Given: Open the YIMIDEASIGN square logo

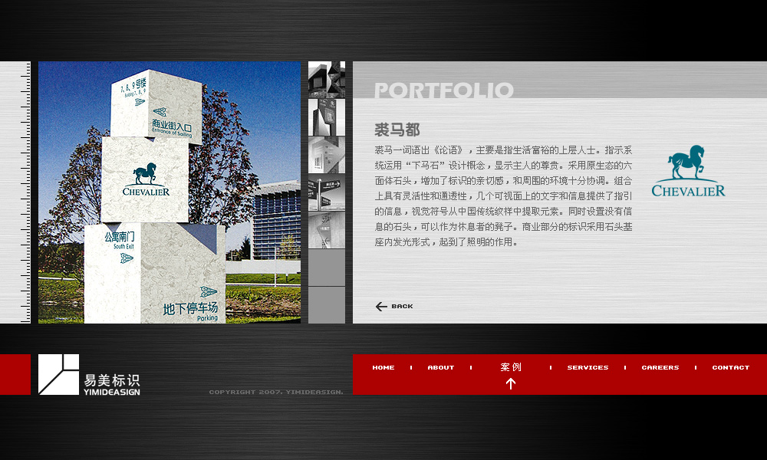Looking at the screenshot, I should 59,374.
